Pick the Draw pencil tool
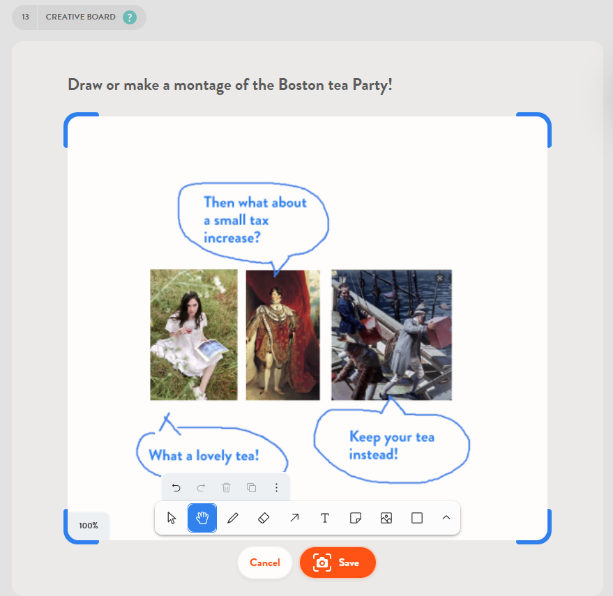Viewport: 613px width, 596px height. 233,518
